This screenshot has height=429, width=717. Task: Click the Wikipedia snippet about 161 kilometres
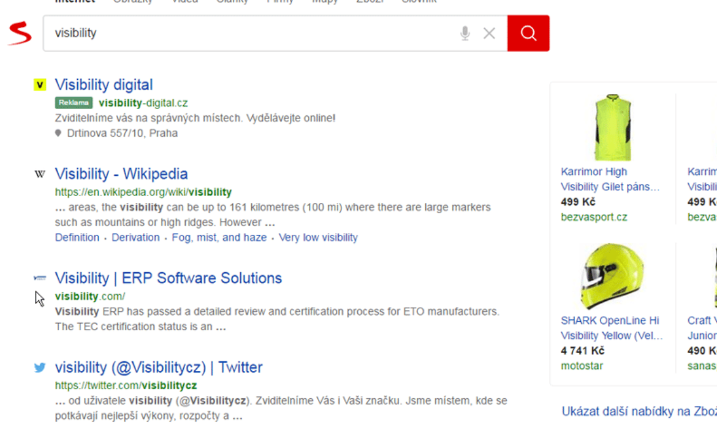[273, 214]
